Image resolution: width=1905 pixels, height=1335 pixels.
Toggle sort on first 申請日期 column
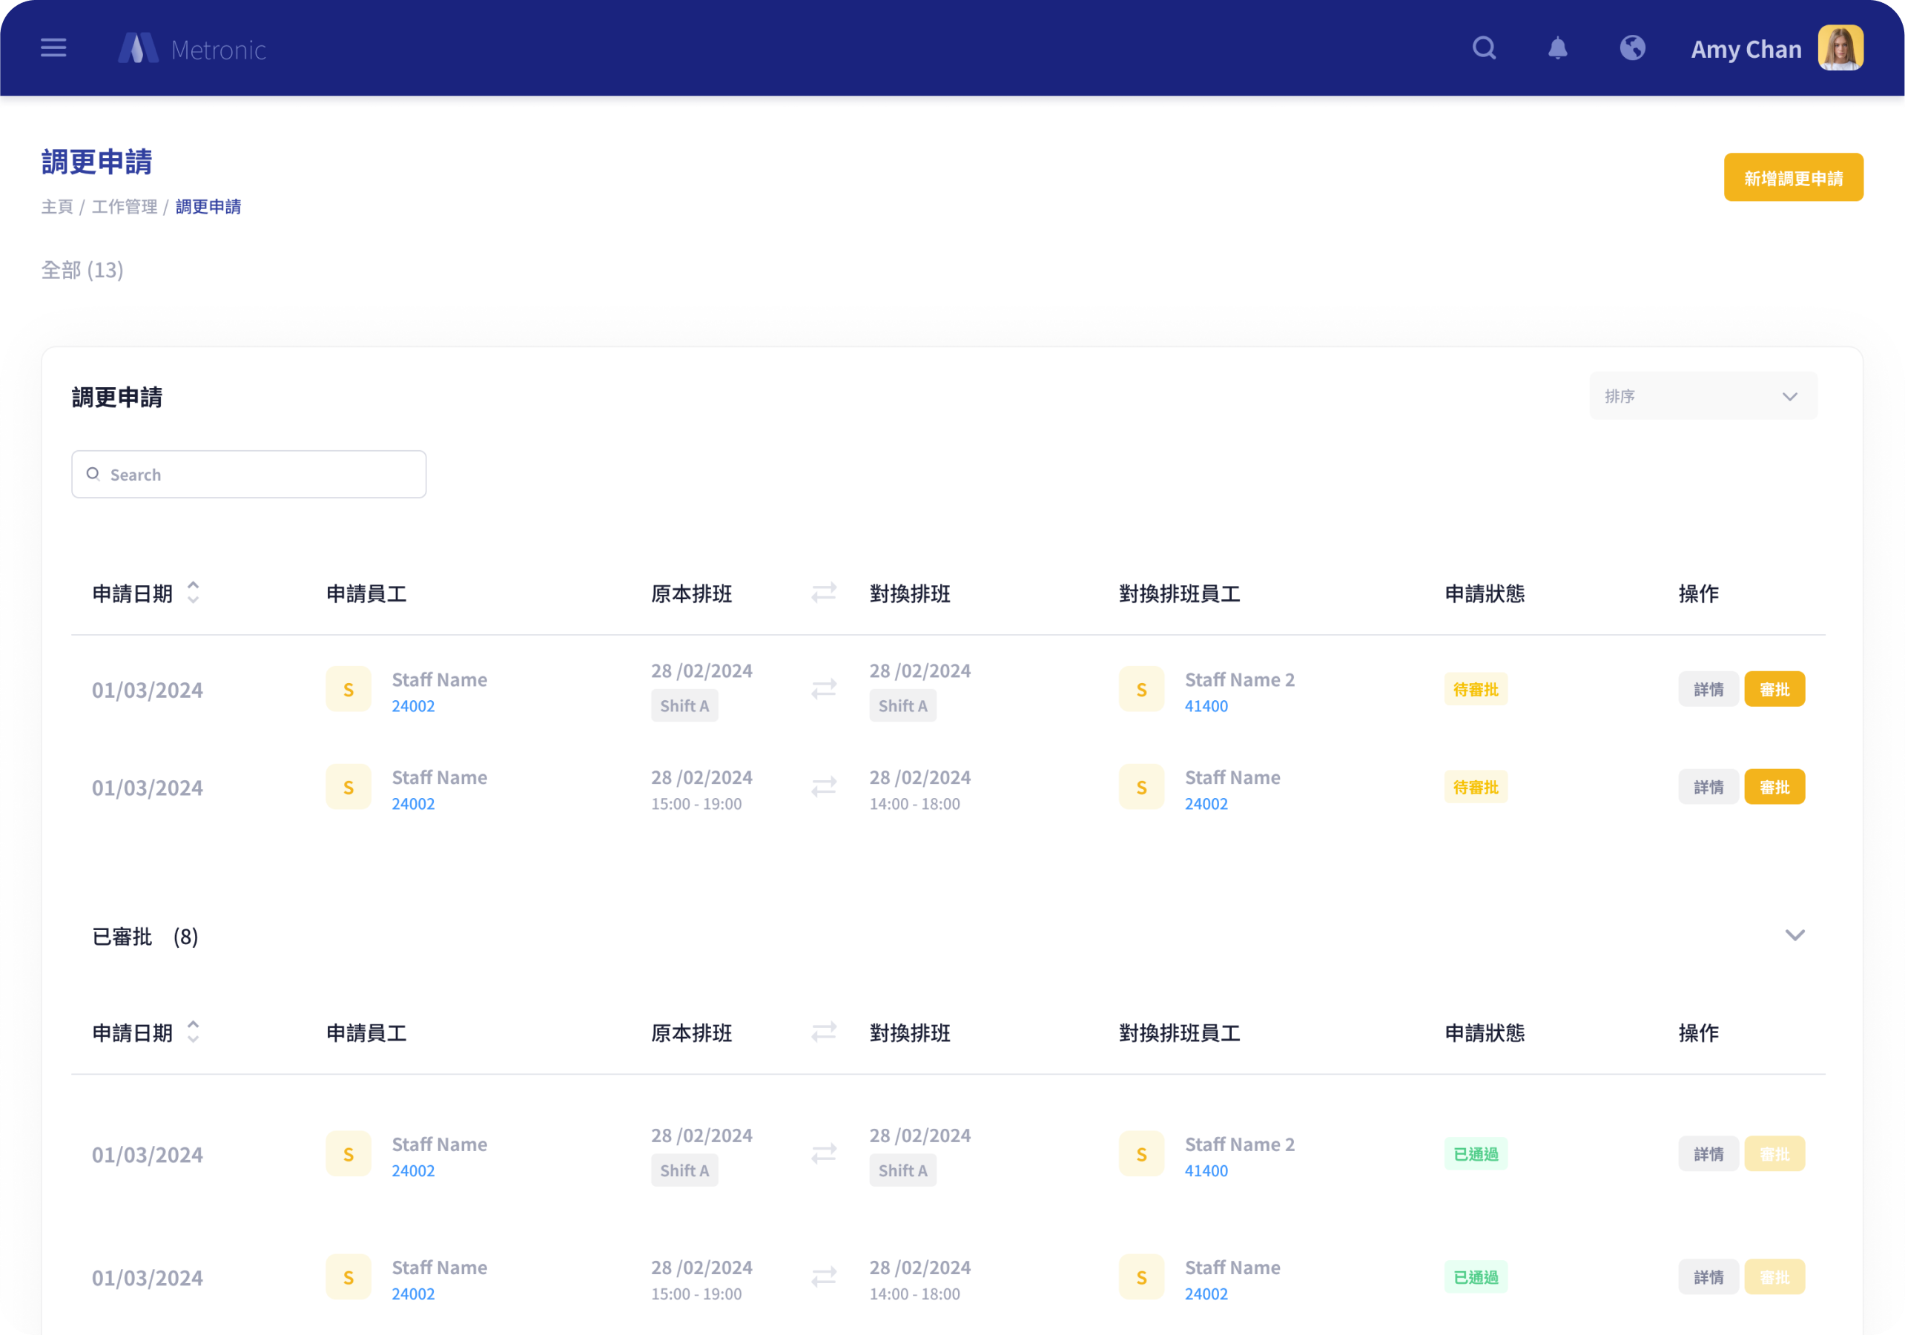[193, 593]
